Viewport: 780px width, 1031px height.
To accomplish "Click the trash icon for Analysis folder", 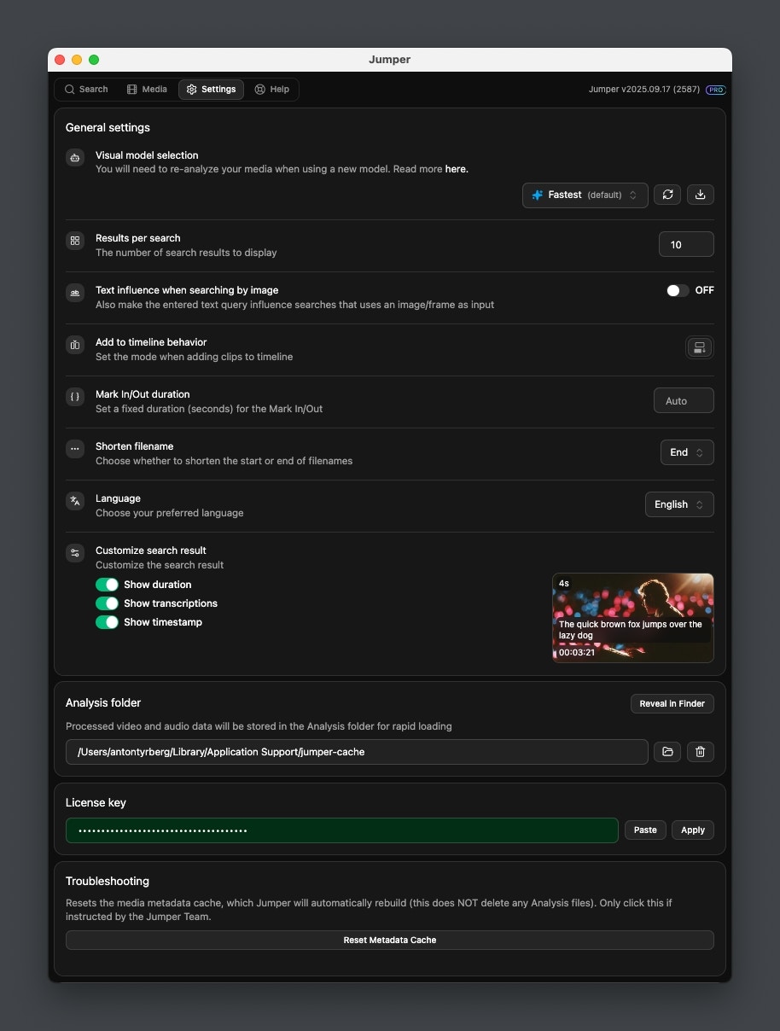I will pyautogui.click(x=701, y=752).
